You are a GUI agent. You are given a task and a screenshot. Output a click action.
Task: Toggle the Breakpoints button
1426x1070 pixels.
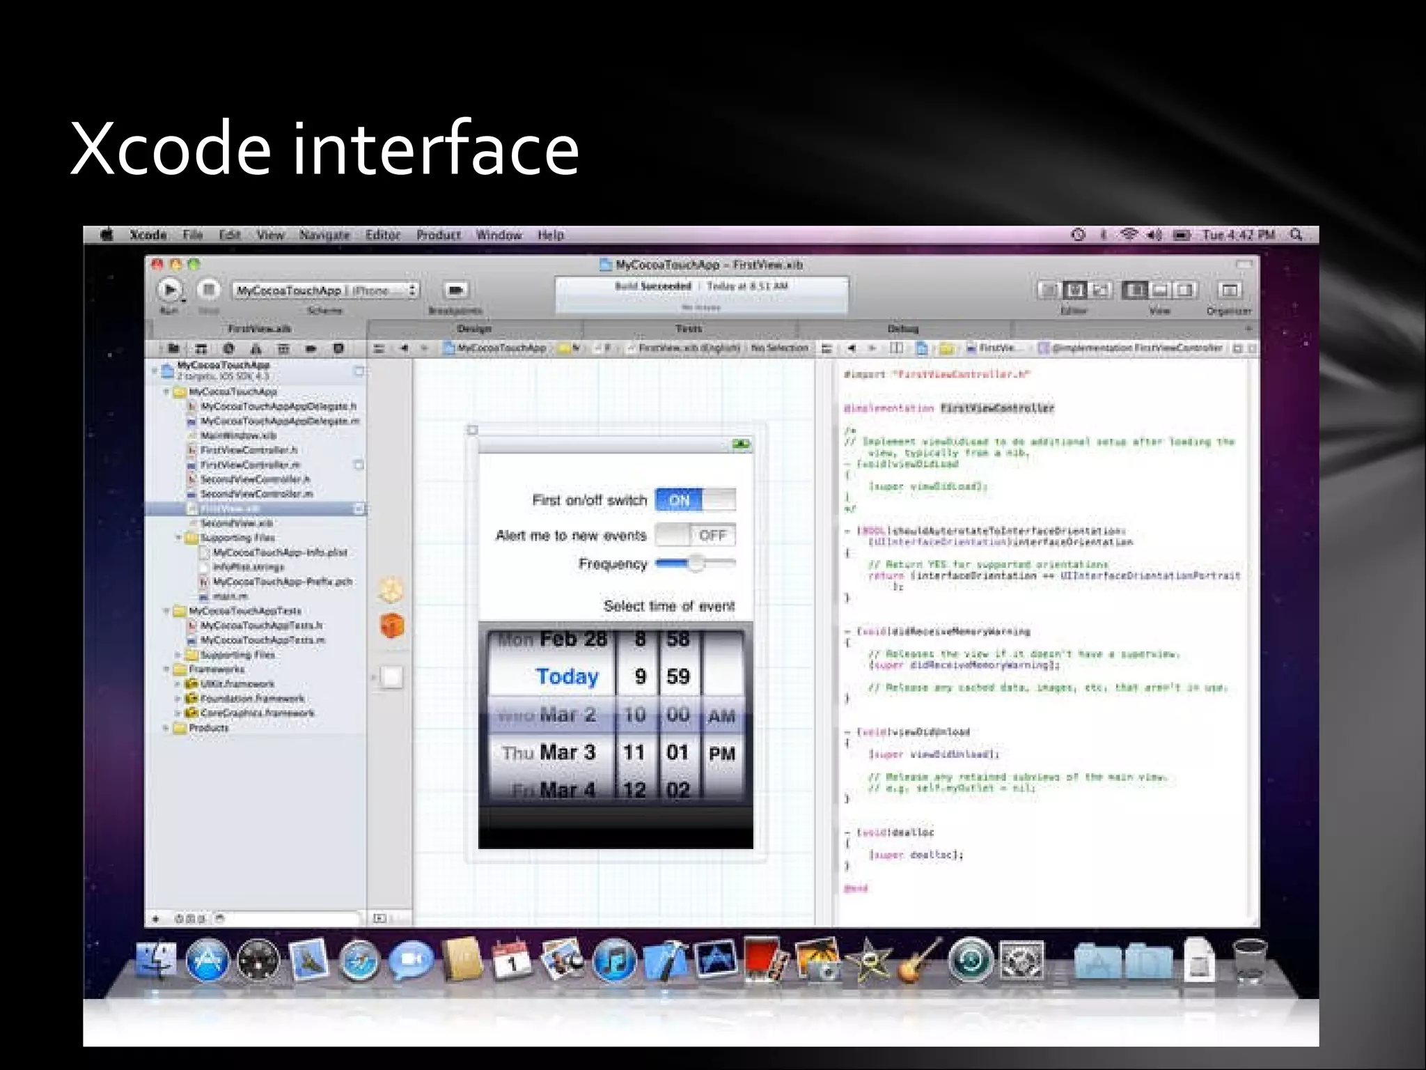[x=455, y=290]
